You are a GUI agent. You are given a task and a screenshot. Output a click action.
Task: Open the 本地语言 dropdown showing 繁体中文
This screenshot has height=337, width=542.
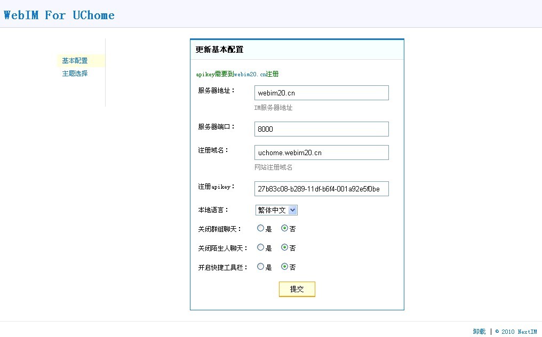click(276, 210)
